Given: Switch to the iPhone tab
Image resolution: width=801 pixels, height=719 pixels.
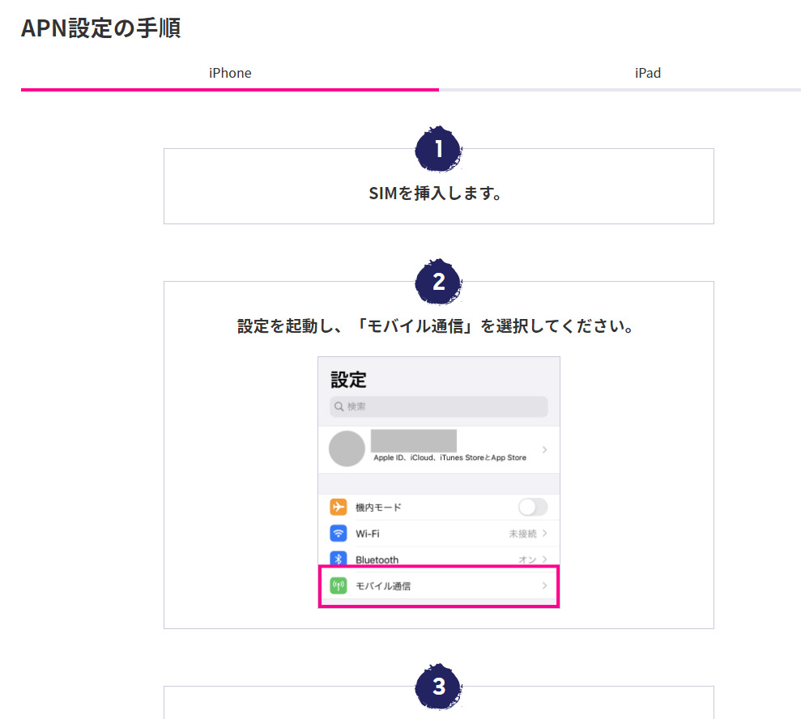Looking at the screenshot, I should [x=230, y=73].
